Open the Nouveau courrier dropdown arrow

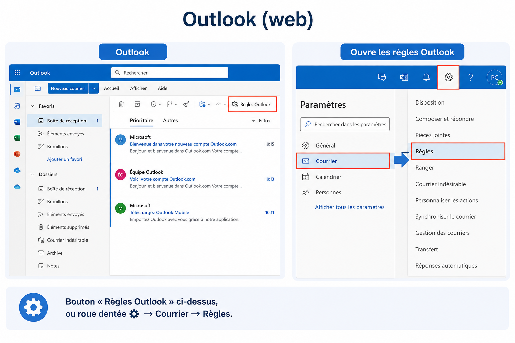(94, 88)
